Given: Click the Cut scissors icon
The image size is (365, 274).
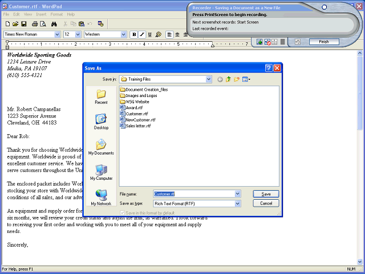Looking at the screenshot, I should tap(66, 24).
